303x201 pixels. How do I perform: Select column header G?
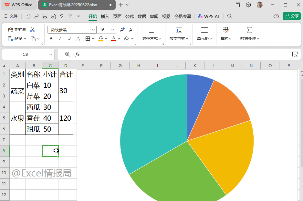(x=120, y=65)
